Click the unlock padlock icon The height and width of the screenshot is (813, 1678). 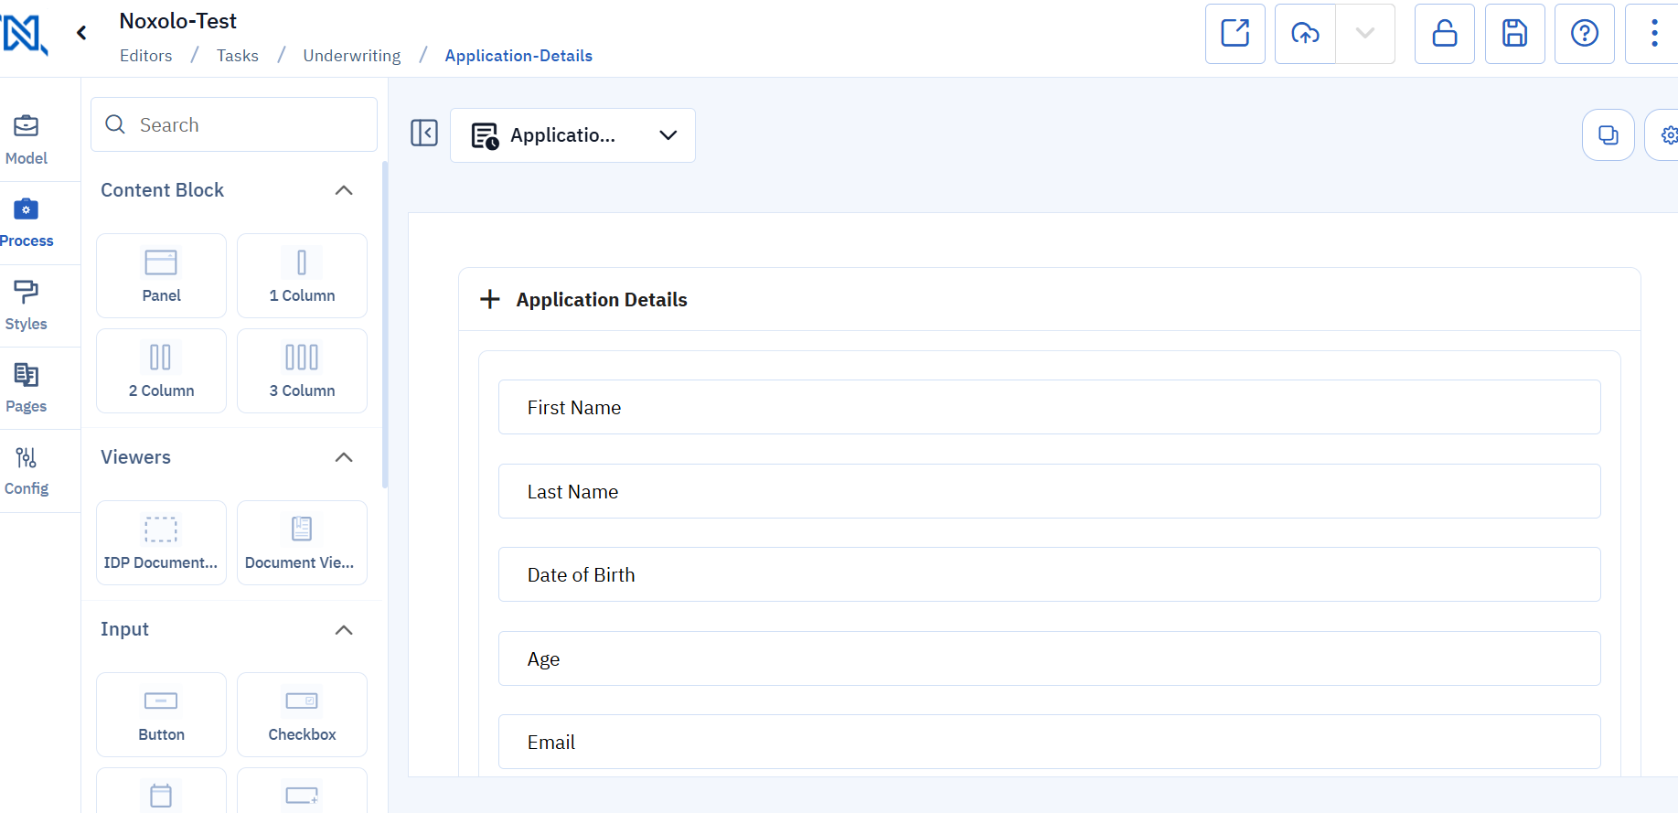(1444, 34)
